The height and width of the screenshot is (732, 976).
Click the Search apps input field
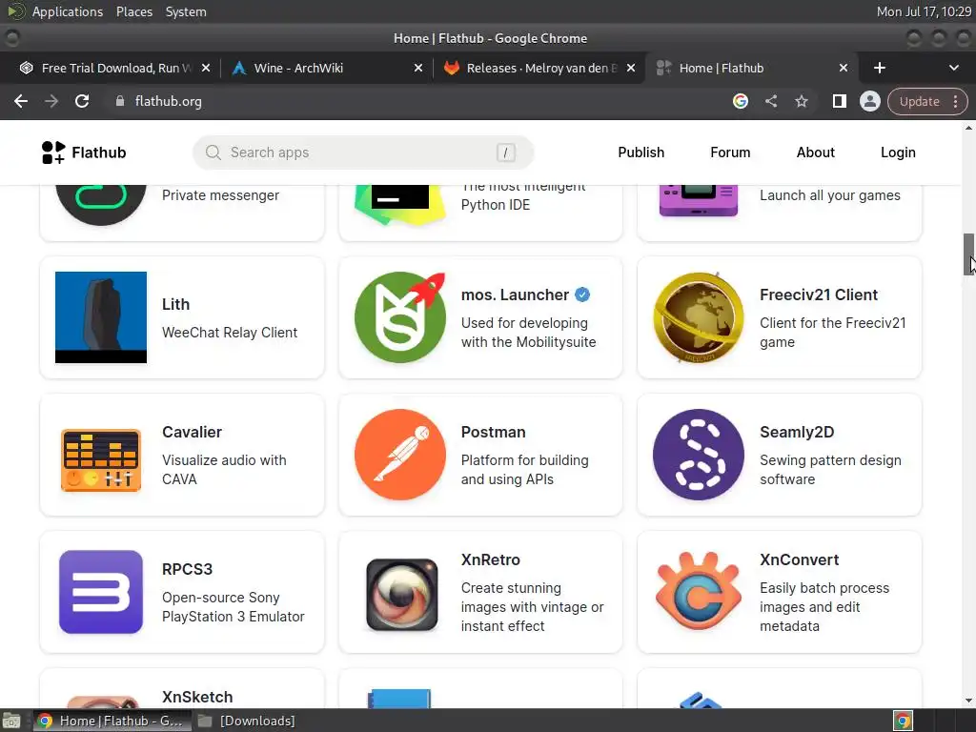click(x=363, y=152)
